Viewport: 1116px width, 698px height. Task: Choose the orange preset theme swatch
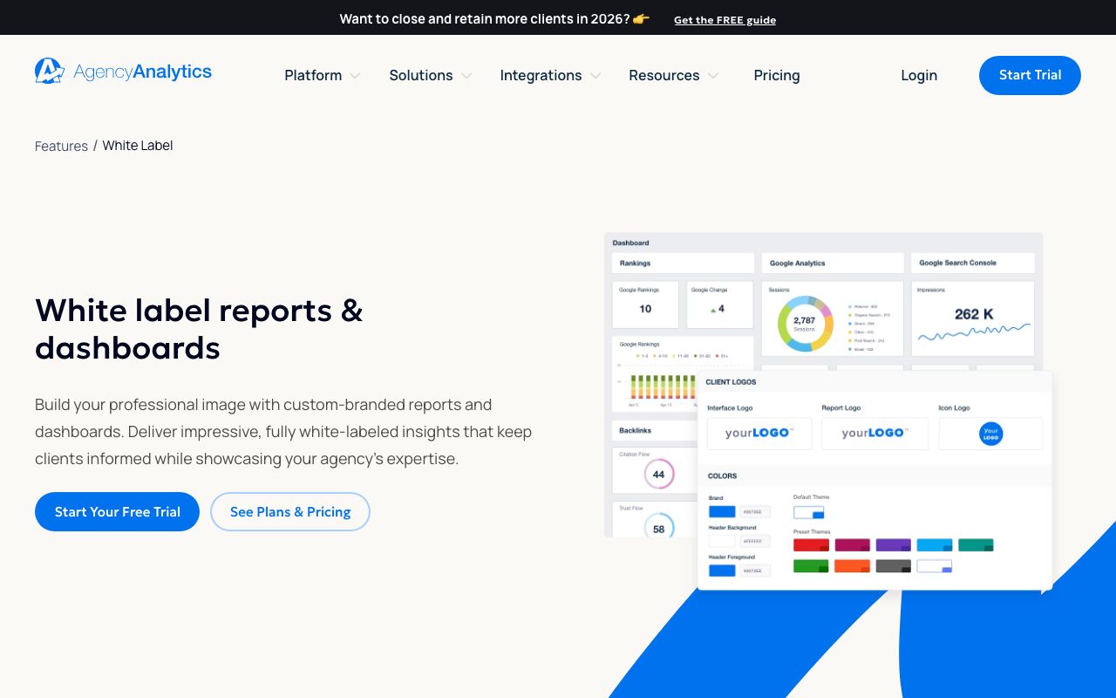pos(852,566)
